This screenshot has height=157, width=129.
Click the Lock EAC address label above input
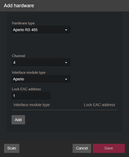click(26, 89)
